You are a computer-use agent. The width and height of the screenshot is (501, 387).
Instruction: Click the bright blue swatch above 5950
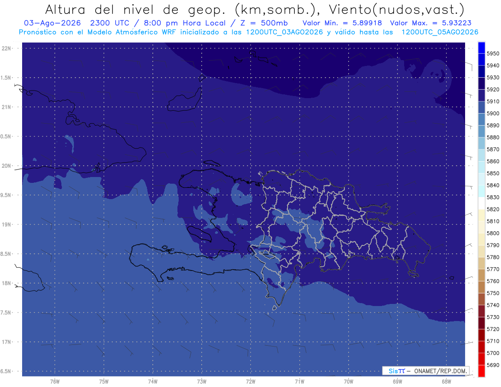point(481,48)
